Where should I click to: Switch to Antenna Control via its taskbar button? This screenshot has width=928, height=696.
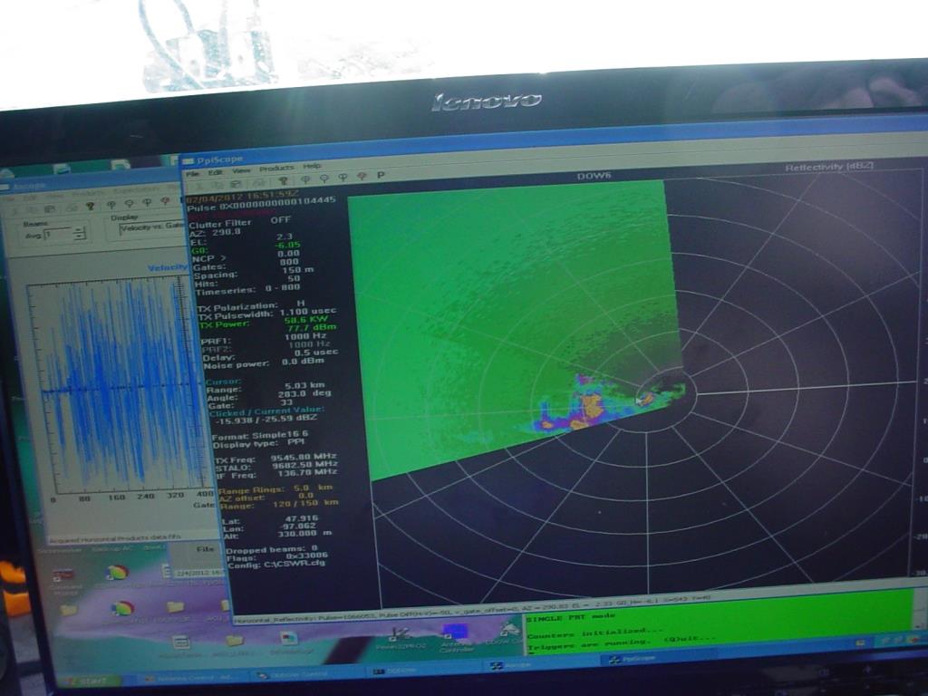click(x=194, y=678)
